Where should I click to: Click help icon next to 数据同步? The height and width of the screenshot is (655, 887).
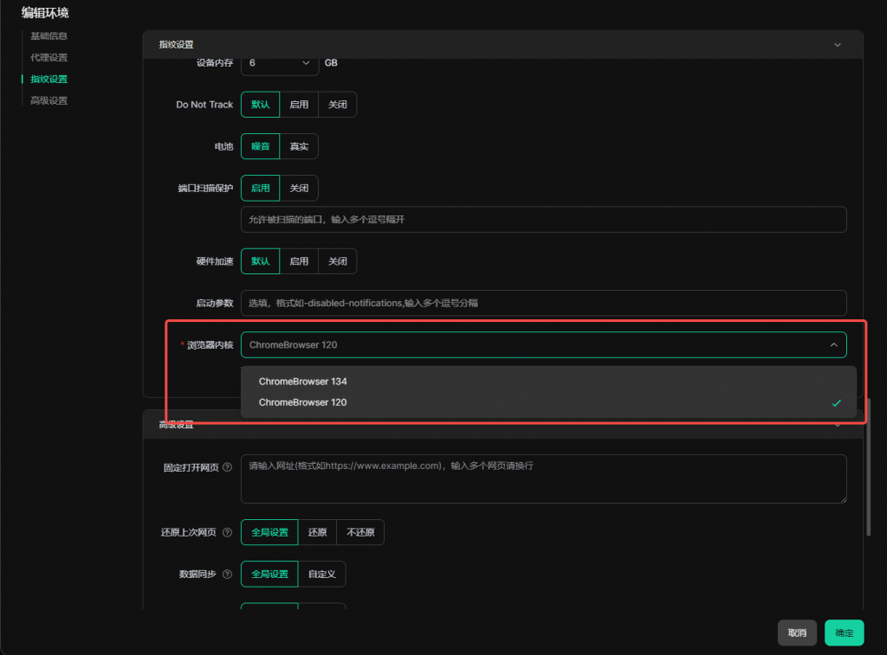[228, 575]
